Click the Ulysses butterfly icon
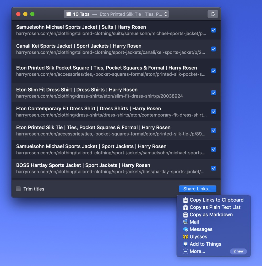 tap(185, 237)
